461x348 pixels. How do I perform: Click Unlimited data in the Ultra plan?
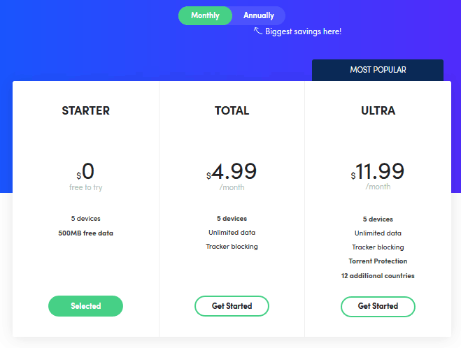(378, 233)
